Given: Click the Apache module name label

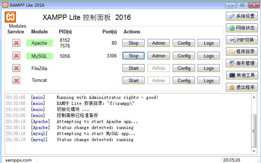Looking at the screenshot, I should click(x=39, y=43).
